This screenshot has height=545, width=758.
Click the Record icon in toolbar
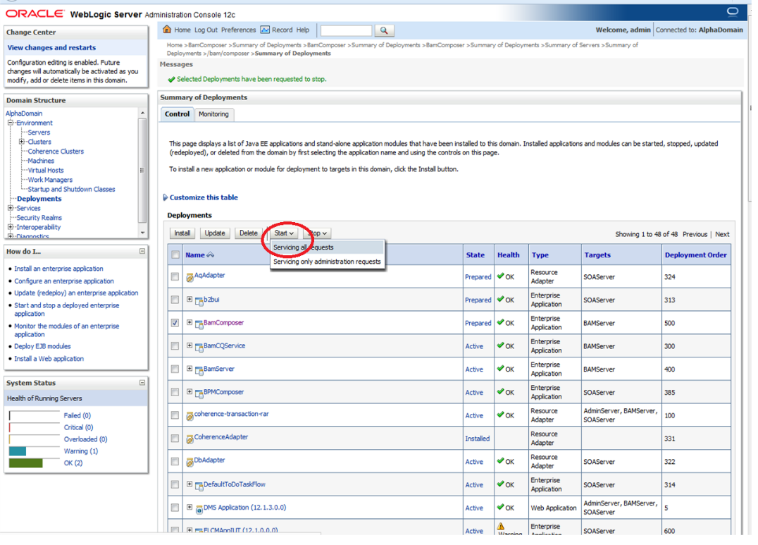click(265, 30)
